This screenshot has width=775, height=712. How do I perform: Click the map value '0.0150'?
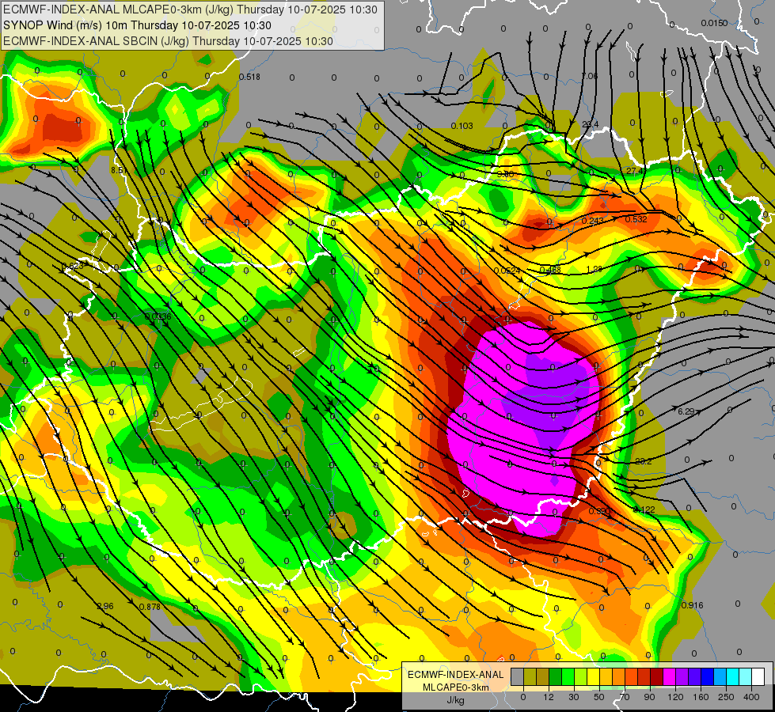[x=714, y=23]
